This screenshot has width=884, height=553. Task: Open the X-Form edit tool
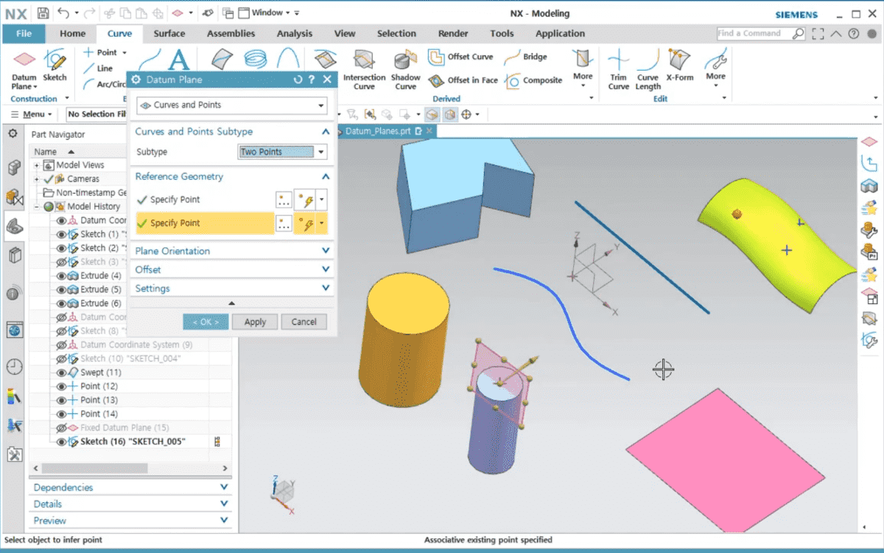coord(678,65)
